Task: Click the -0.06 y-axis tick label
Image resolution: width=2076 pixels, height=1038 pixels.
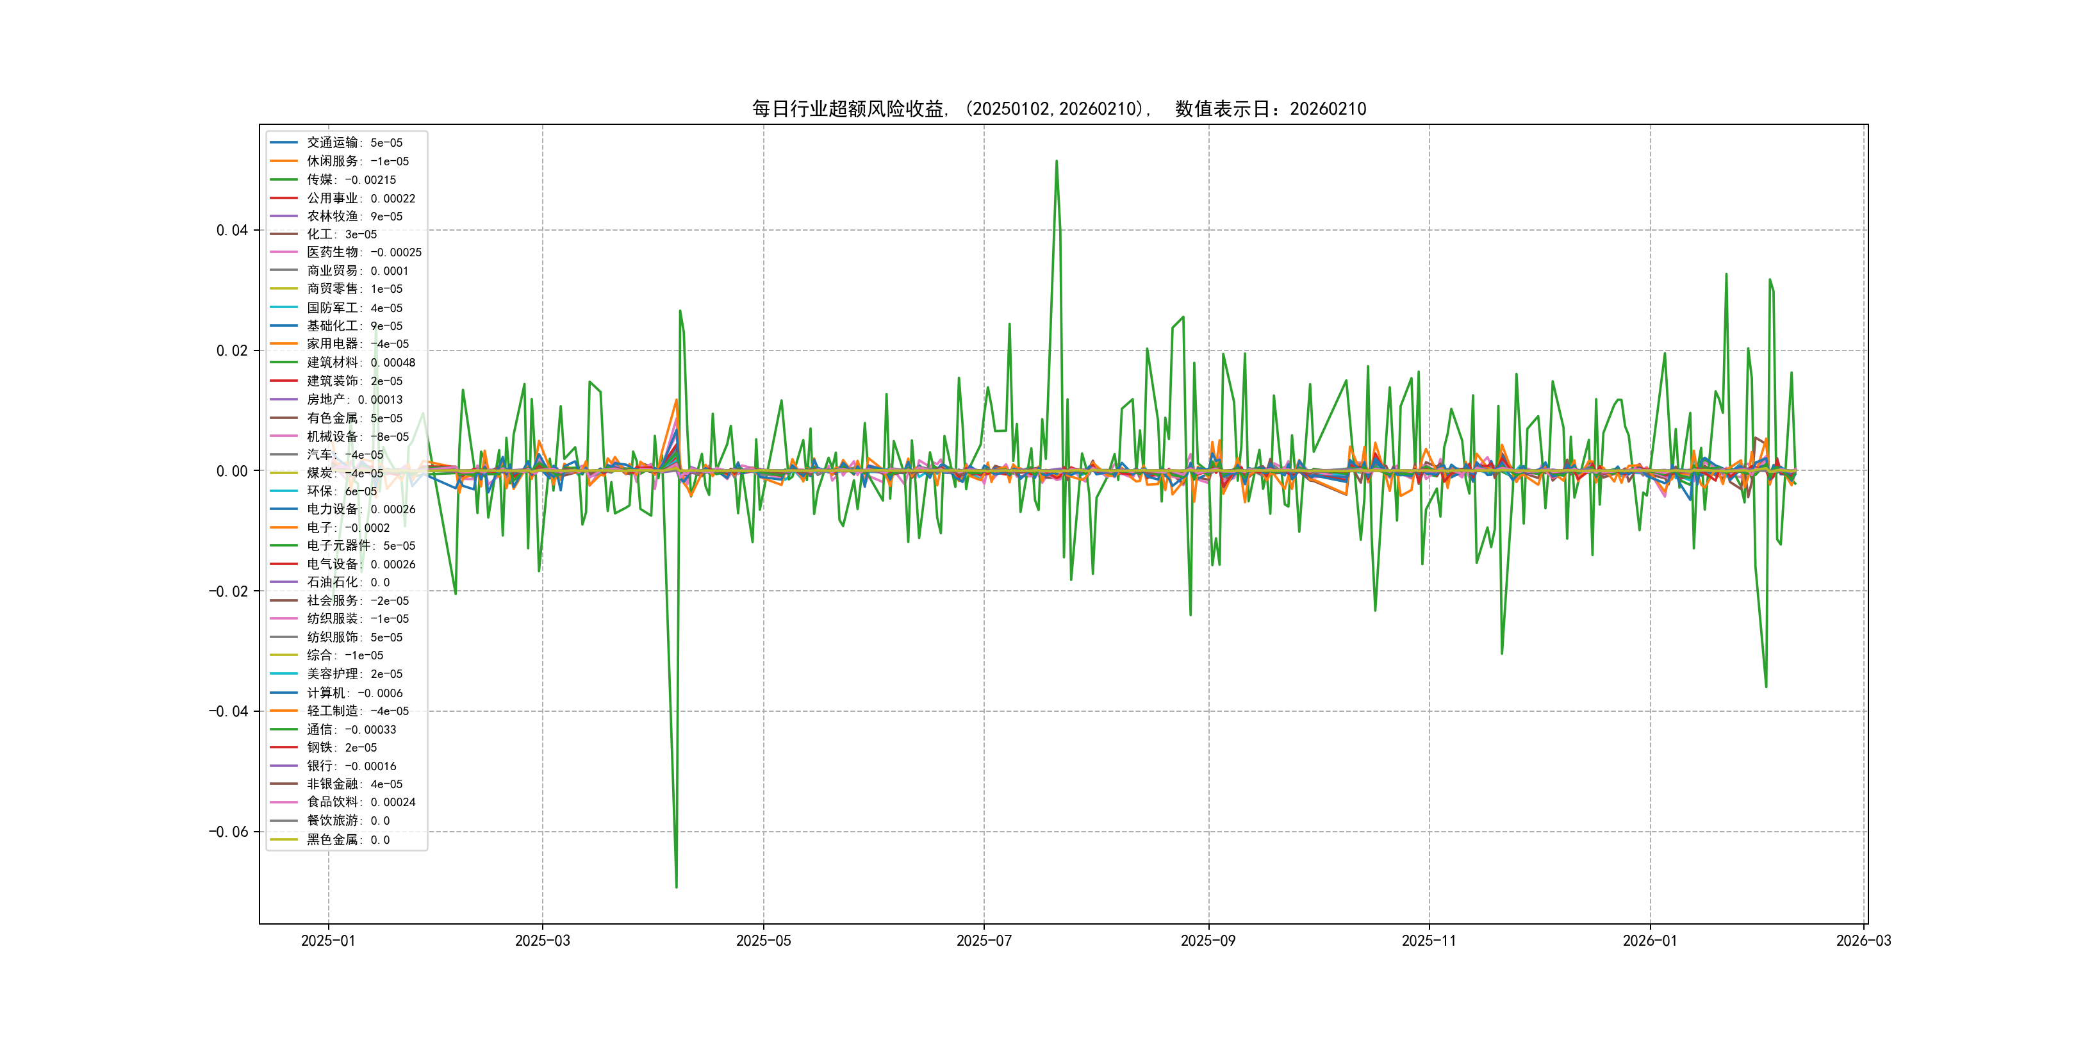Action: click(228, 832)
